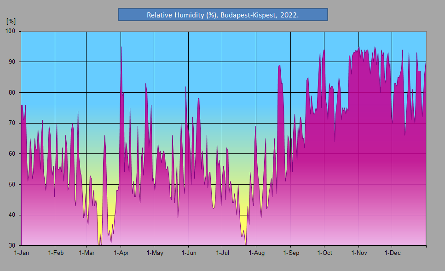Select the 40 y-axis tick label
This screenshot has width=445, height=271.
[12, 215]
